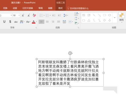Select the right arrow shape
Image resolution: width=126 pixels, height=96 pixels.
pyautogui.click(x=104, y=20)
